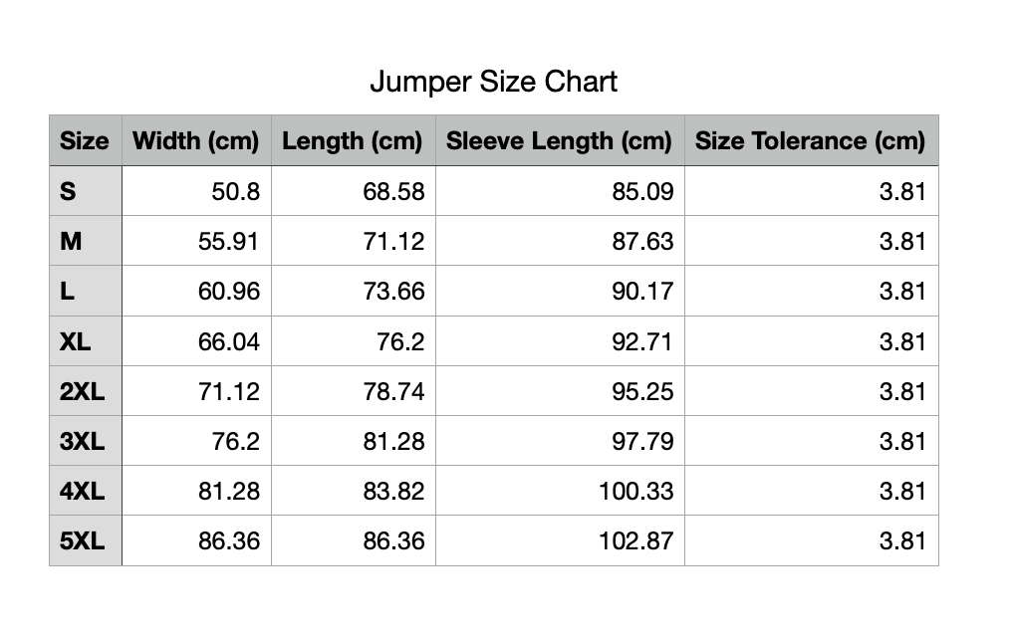Click the Length (cm) column header
Screen dimensions: 1010x637
[x=353, y=140]
